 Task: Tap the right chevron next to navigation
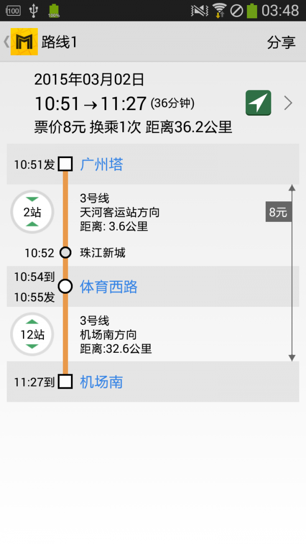pyautogui.click(x=288, y=103)
